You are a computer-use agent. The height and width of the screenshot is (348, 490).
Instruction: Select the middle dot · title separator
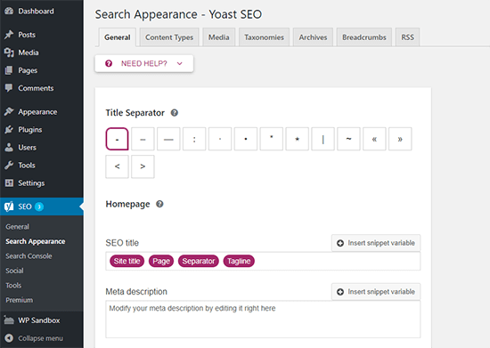[x=220, y=139]
